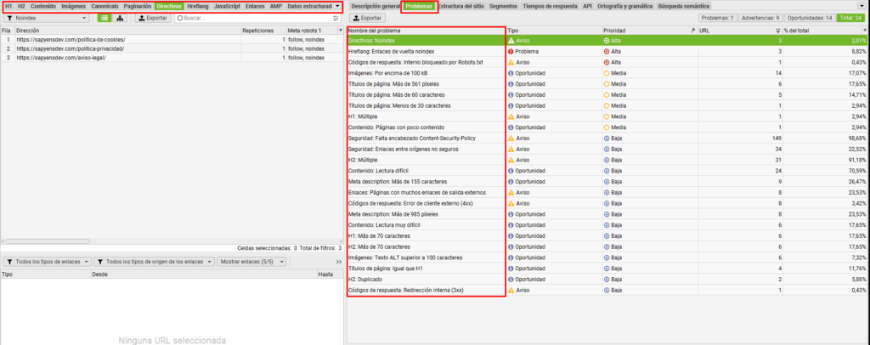Select Imágenes: Texto ALT superior a 100 caracteres
This screenshot has height=345, width=870.
(607, 257)
